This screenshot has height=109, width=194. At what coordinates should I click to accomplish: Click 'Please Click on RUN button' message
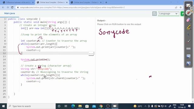coord(119,24)
